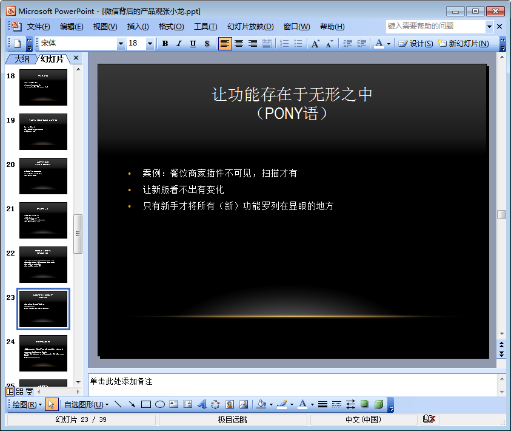Apply font color in formatting toolbar

(x=379, y=43)
